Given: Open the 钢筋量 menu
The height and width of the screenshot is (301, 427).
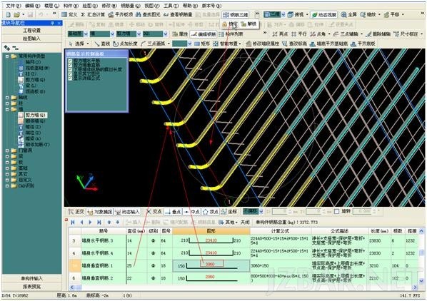Looking at the screenshot, I should click(x=131, y=6).
